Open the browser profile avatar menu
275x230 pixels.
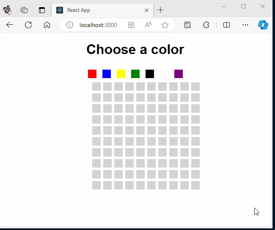[7, 10]
